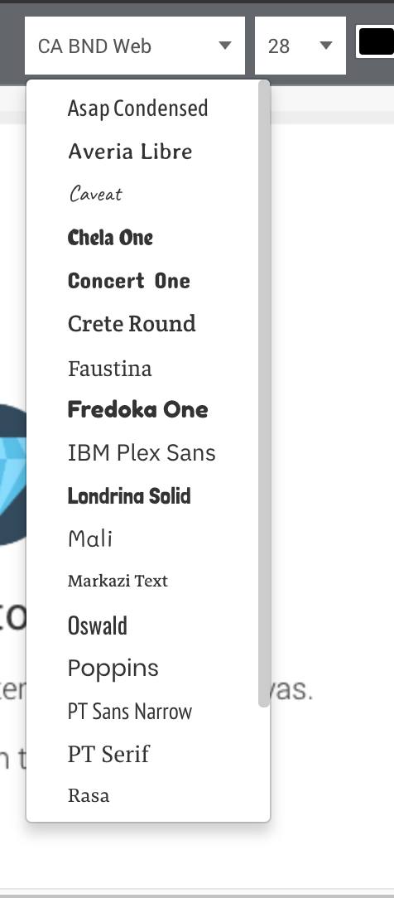Pick the Caveat handwriting font
Screen dimensions: 394x898
[95, 194]
